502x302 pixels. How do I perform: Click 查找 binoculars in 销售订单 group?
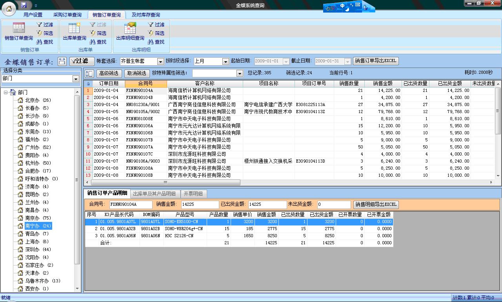point(45,42)
